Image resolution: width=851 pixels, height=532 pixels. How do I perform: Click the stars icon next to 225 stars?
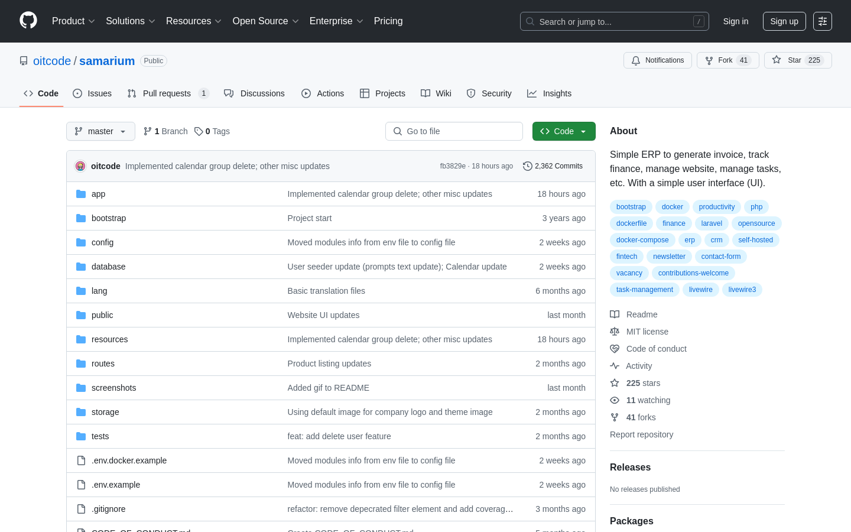click(615, 383)
